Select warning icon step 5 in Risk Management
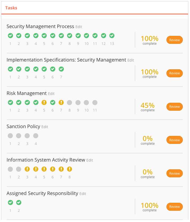This screenshot has width=190, height=222. (x=44, y=102)
